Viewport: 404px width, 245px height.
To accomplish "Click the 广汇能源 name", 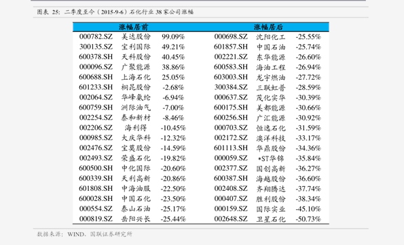I will [x=271, y=118].
